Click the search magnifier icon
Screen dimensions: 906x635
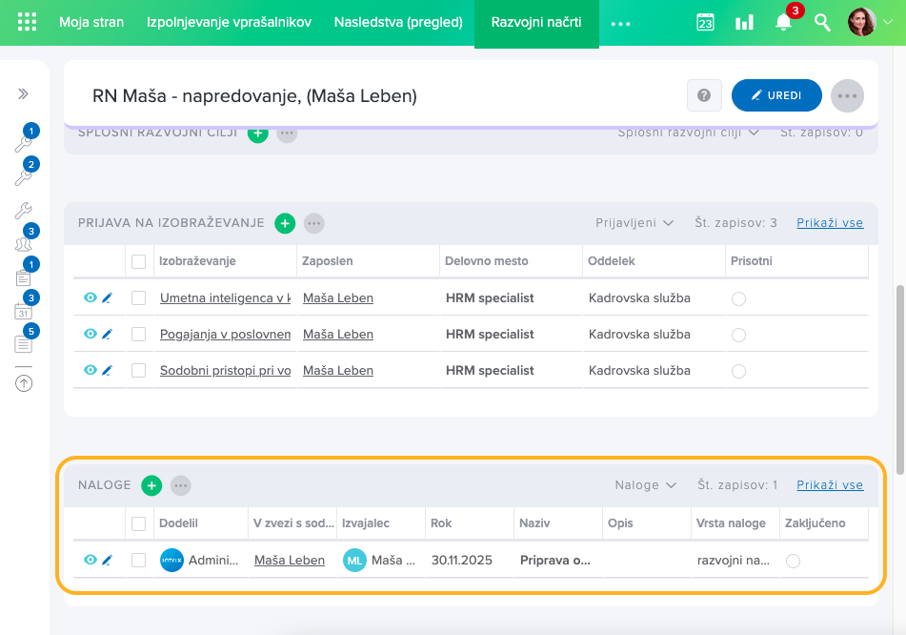click(x=822, y=22)
